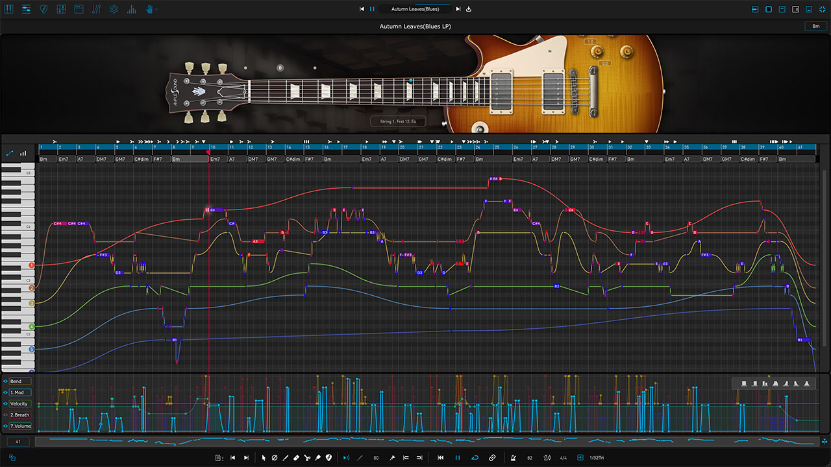The height and width of the screenshot is (467, 831).
Task: Hide the Bend controller lane
Action: click(x=5, y=381)
